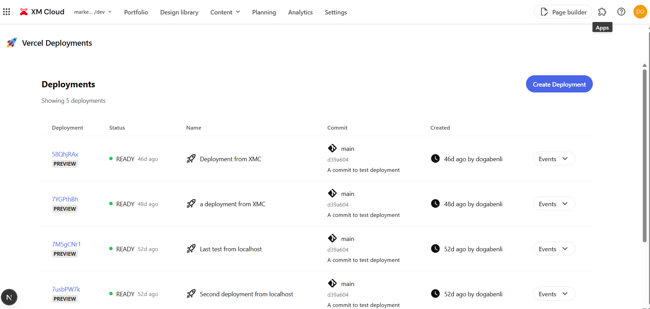Click clock icon in 7M5gCNr1 row
The height and width of the screenshot is (309, 650).
pos(435,249)
